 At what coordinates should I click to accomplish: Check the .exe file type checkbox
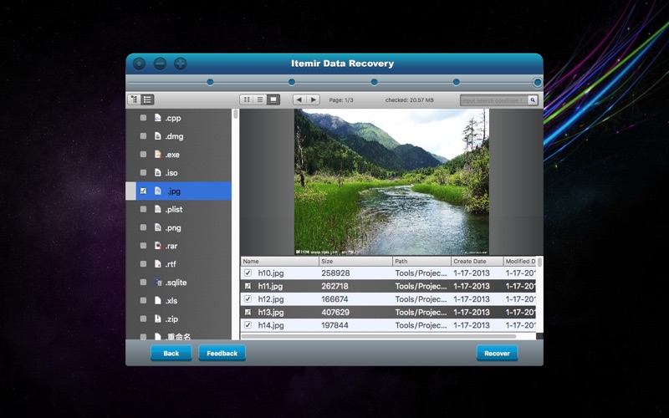pyautogui.click(x=143, y=155)
